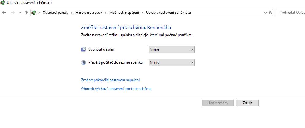Open the sleep mode Nikdy dropdown
This screenshot has height=128, width=305.
(x=171, y=63)
